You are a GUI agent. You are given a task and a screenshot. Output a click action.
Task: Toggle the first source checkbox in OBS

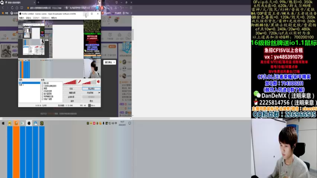pyautogui.click(x=42, y=83)
